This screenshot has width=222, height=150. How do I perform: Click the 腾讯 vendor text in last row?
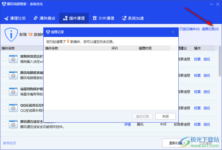tap(140, 124)
